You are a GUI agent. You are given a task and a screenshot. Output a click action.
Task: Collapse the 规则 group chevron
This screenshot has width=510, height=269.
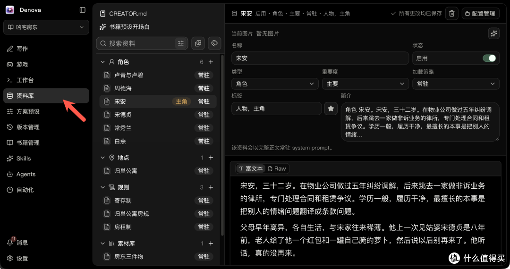click(x=103, y=187)
